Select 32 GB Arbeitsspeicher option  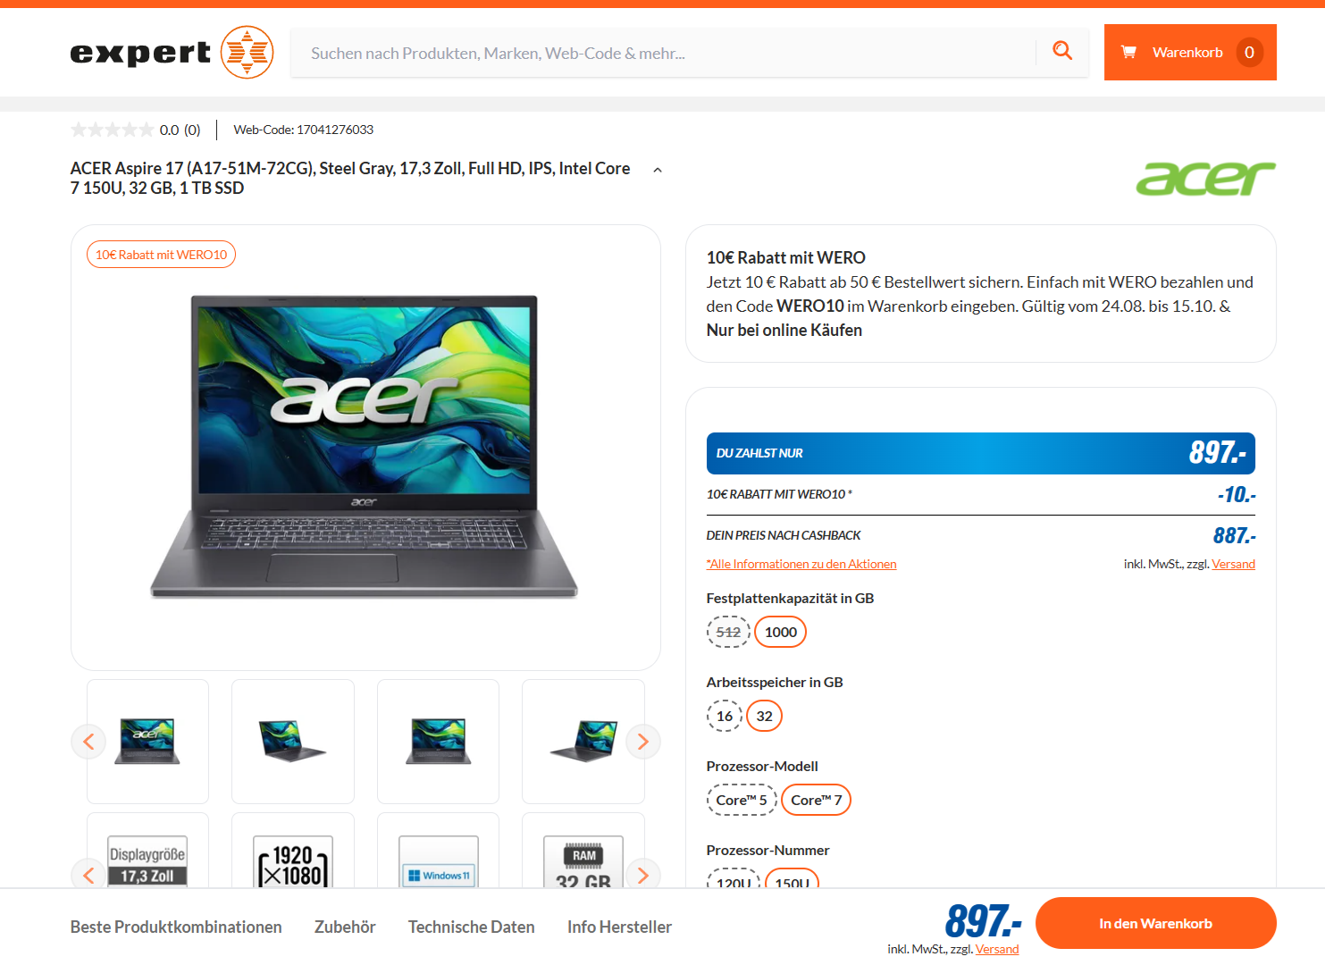(765, 716)
